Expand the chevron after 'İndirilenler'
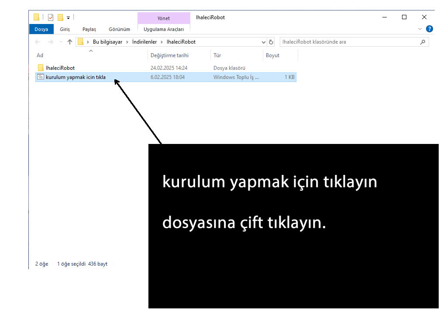This screenshot has height=335, width=447. (162, 42)
